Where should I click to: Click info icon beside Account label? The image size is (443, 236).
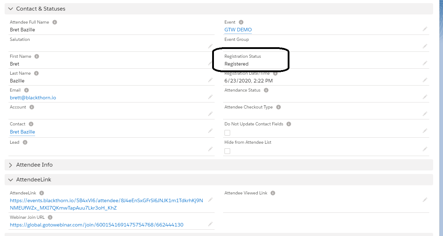(x=32, y=107)
